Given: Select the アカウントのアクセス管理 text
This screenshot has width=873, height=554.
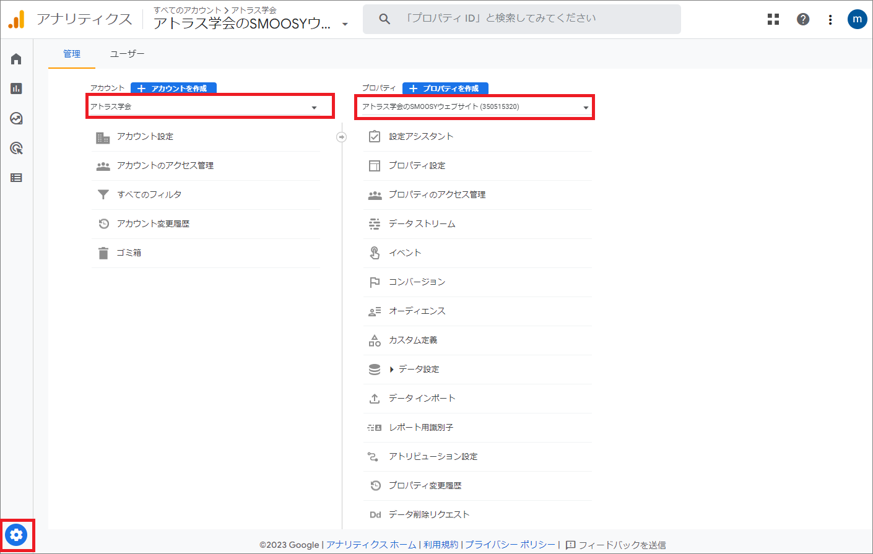Looking at the screenshot, I should pyautogui.click(x=165, y=166).
